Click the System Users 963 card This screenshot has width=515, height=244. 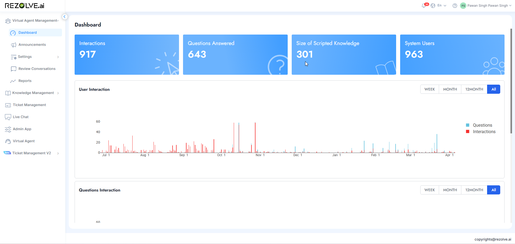point(452,55)
